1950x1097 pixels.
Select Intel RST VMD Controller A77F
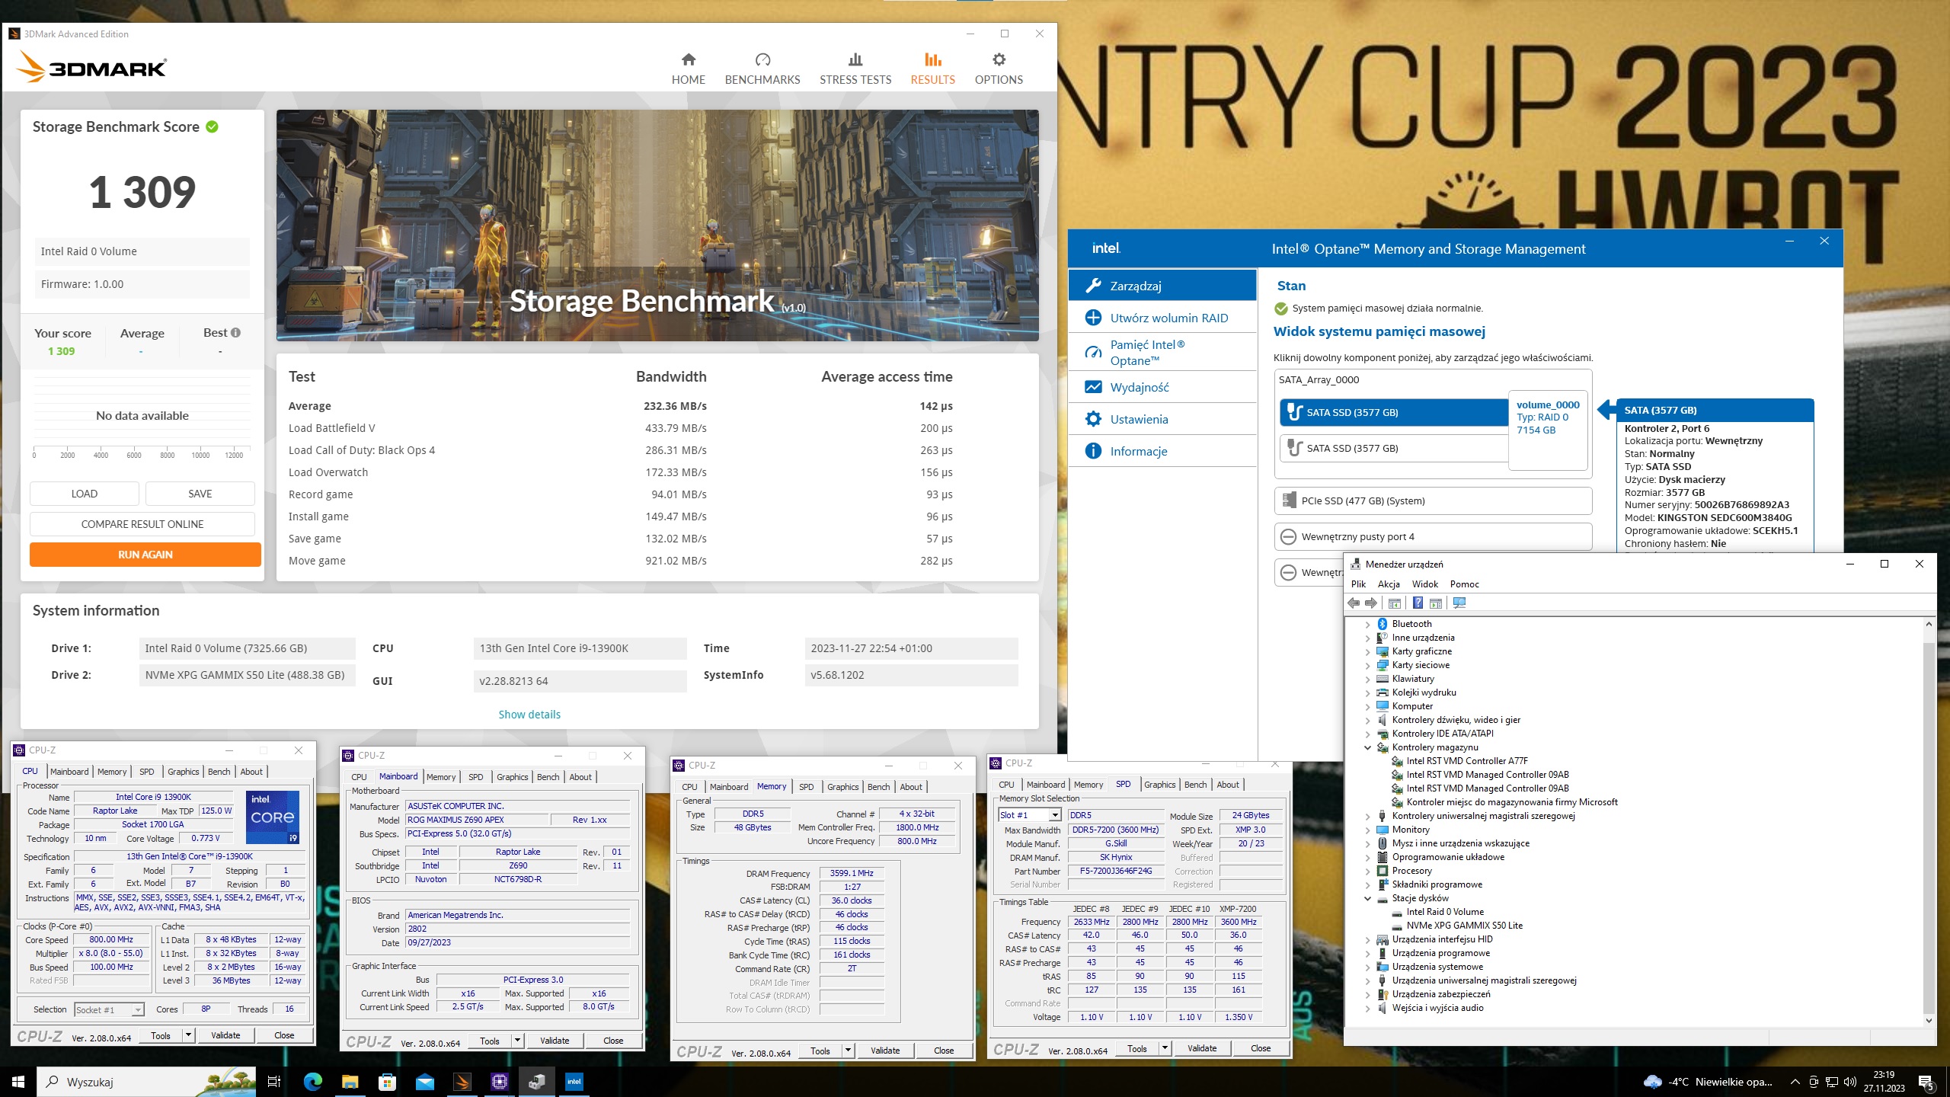[x=1466, y=761]
